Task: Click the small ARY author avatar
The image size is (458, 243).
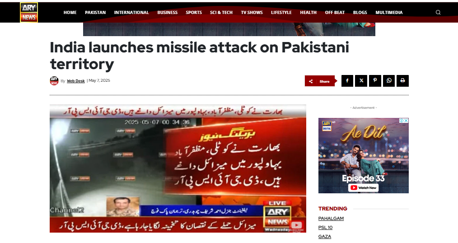Action: tap(54, 81)
